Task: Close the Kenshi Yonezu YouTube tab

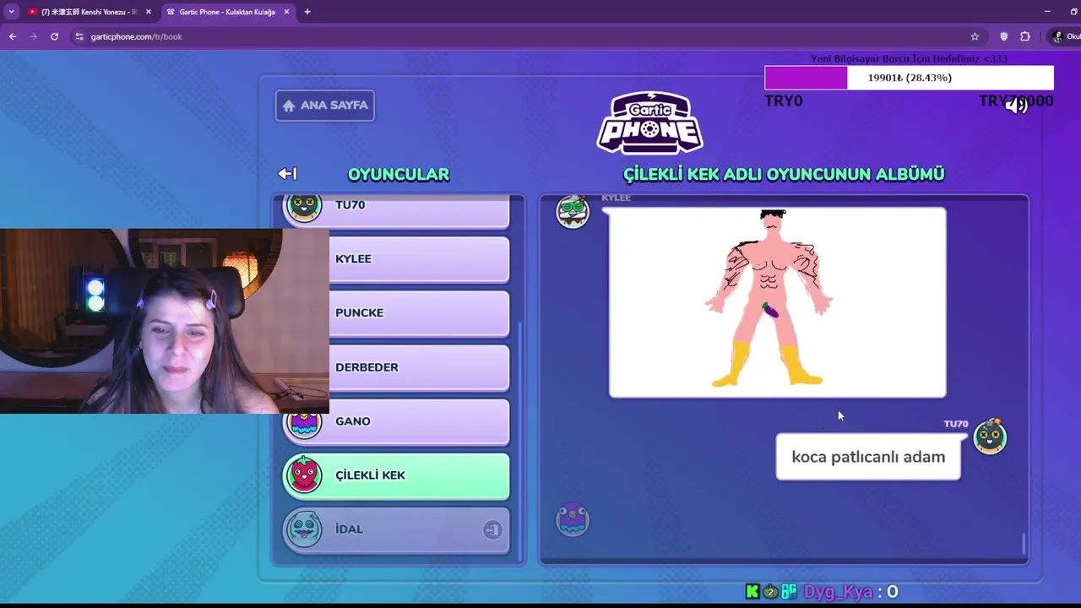Action: pyautogui.click(x=149, y=12)
